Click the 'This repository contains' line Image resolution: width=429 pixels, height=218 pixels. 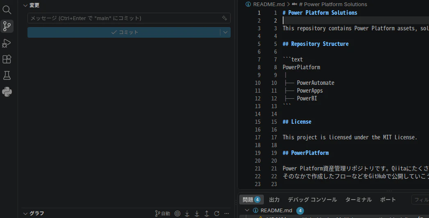point(356,28)
